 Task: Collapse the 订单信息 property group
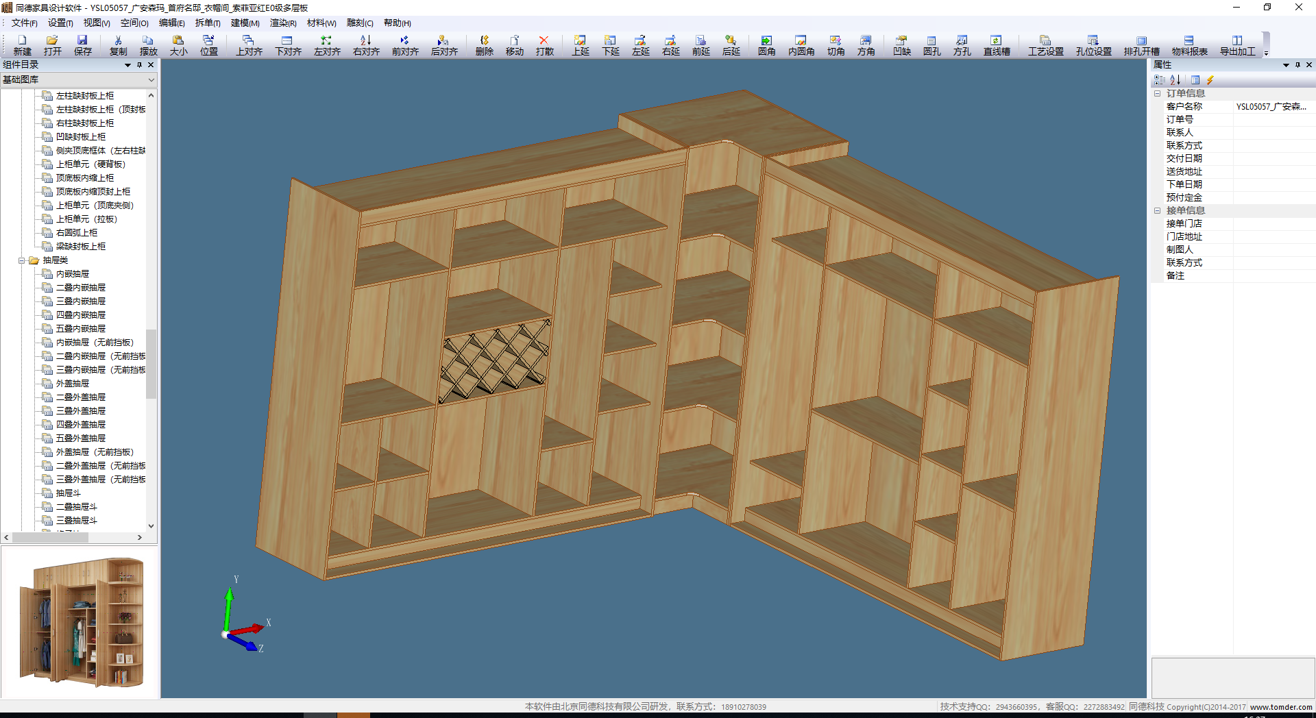pyautogui.click(x=1158, y=94)
